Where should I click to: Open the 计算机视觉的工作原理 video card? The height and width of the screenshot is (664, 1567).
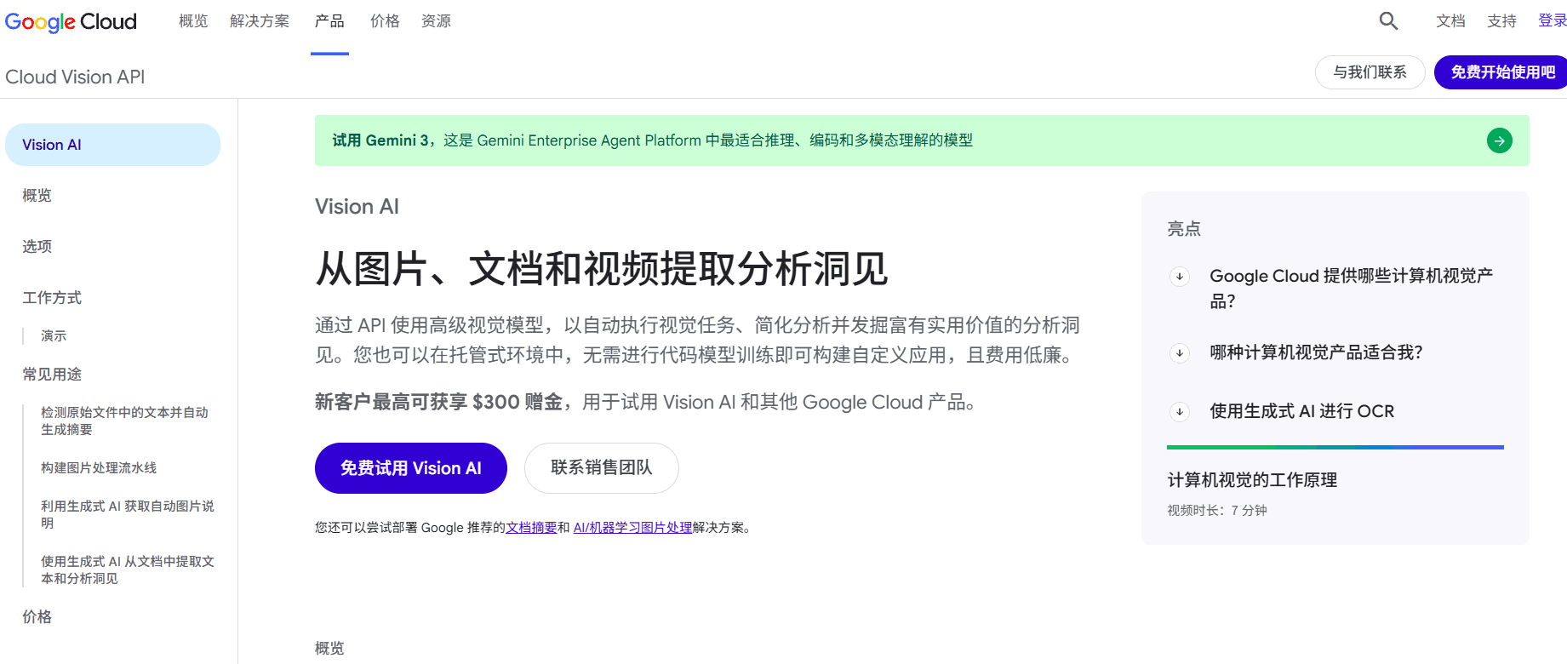[1252, 480]
